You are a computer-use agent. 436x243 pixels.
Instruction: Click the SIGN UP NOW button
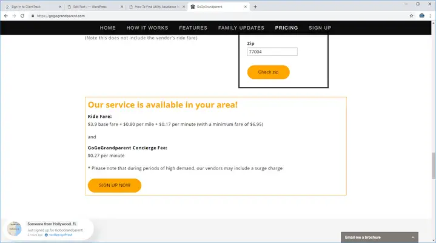[x=115, y=185]
